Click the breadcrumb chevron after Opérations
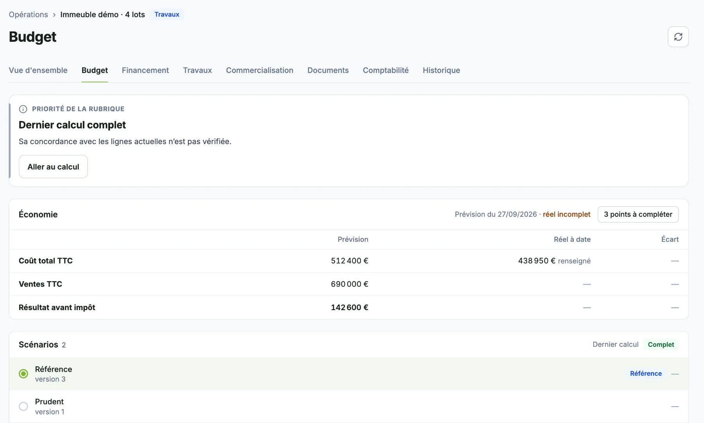This screenshot has width=704, height=423. [x=54, y=15]
